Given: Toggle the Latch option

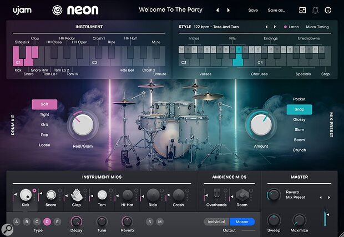Looking at the screenshot, I should 291,27.
